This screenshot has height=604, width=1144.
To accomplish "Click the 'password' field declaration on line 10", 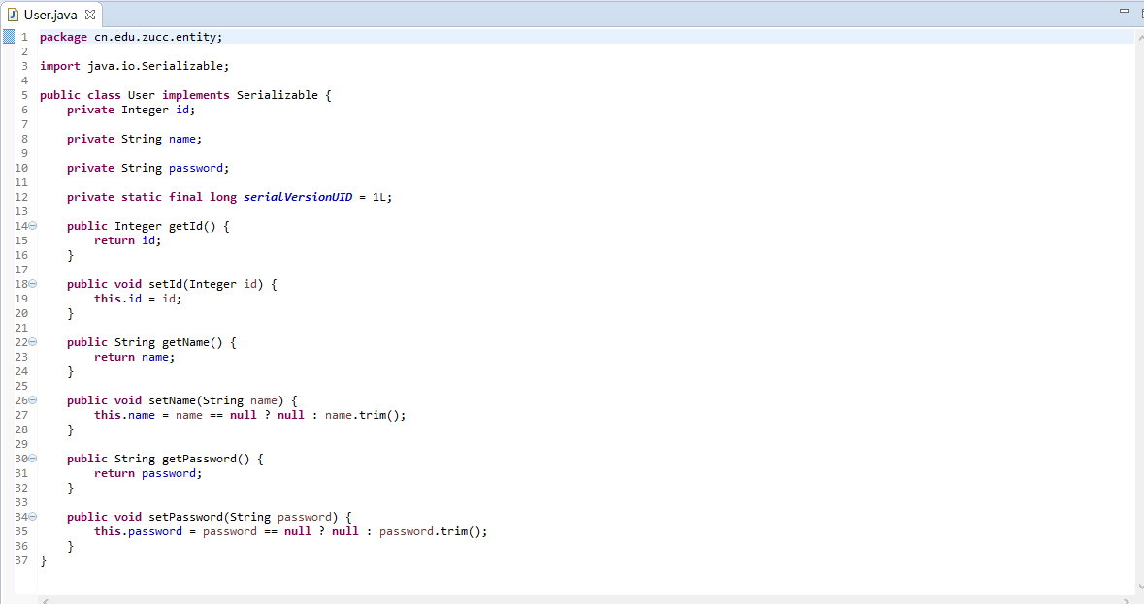I will [196, 168].
